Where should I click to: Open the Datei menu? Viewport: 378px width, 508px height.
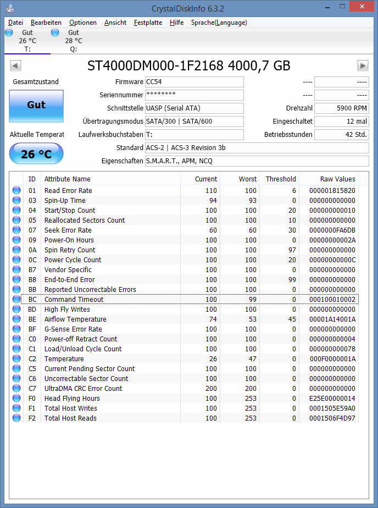click(15, 23)
